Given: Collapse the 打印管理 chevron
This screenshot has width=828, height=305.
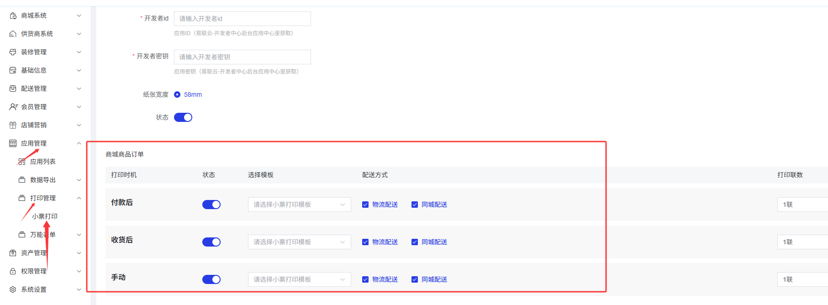Looking at the screenshot, I should [x=79, y=198].
